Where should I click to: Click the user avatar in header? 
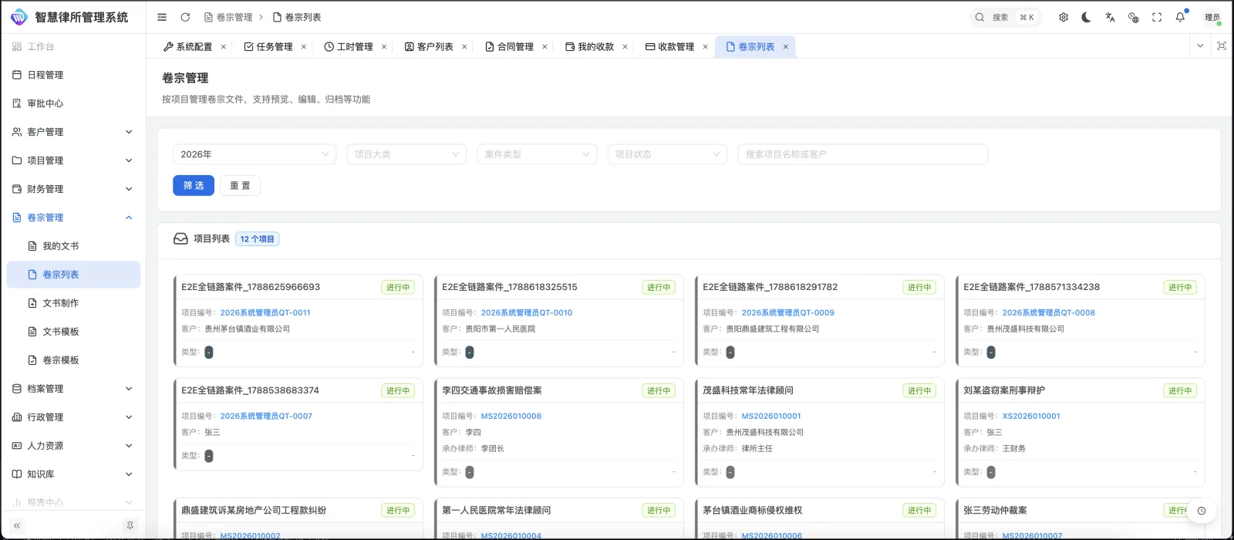(1212, 17)
